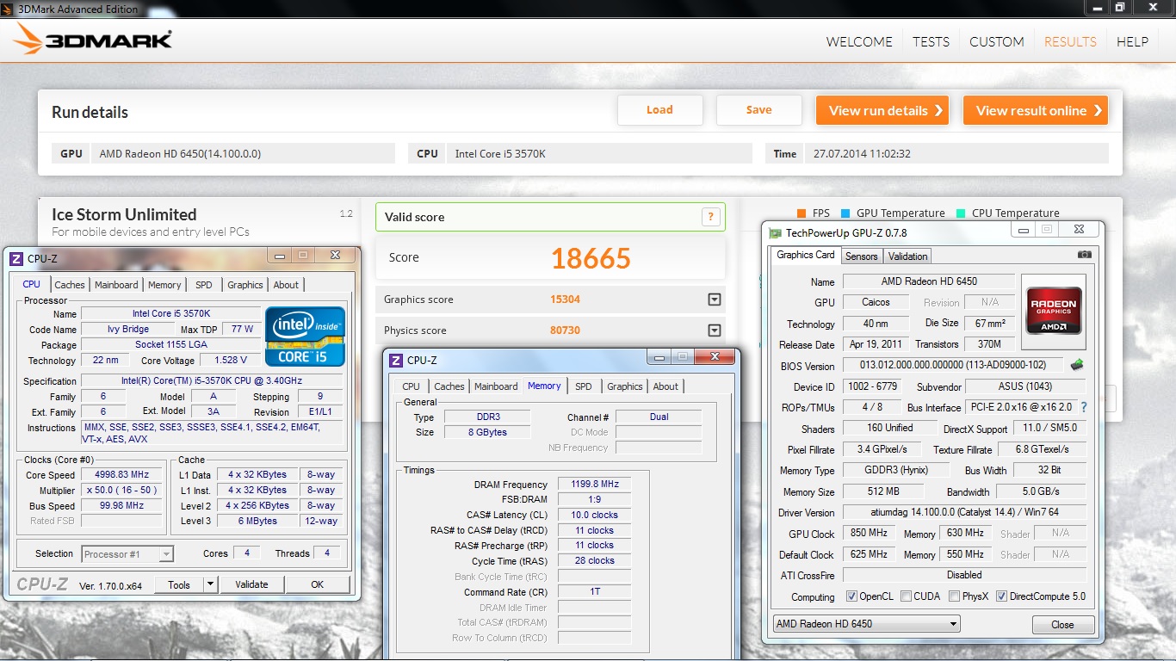Viewport: 1176px width, 661px height.
Task: Open CPU tab in CPU-Z timings window
Action: pos(412,386)
